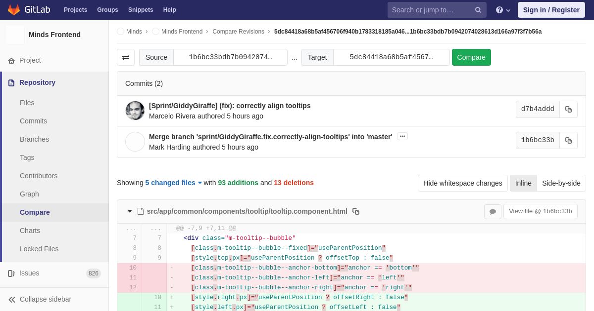Open commit 'correctly align tooltips' title
The image size is (594, 311).
[230, 106]
